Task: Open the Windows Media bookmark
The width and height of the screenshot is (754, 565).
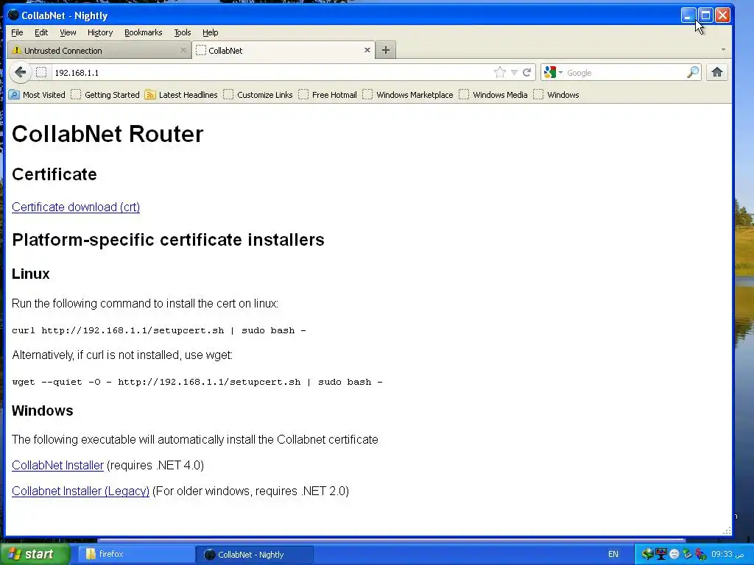Action: (x=493, y=95)
